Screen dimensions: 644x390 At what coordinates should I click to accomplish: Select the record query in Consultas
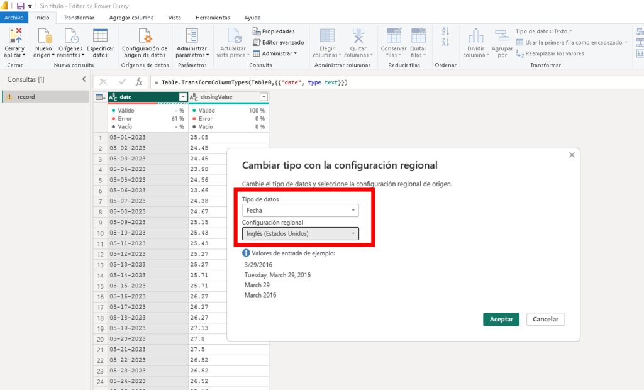click(x=26, y=97)
